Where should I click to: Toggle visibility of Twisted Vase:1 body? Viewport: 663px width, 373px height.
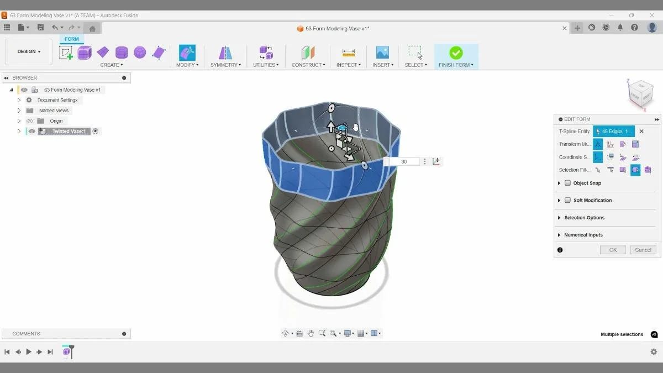(x=31, y=131)
